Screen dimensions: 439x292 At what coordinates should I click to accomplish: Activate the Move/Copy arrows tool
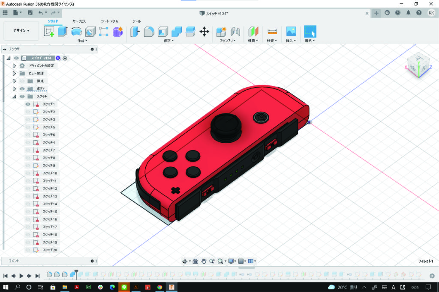click(x=204, y=31)
